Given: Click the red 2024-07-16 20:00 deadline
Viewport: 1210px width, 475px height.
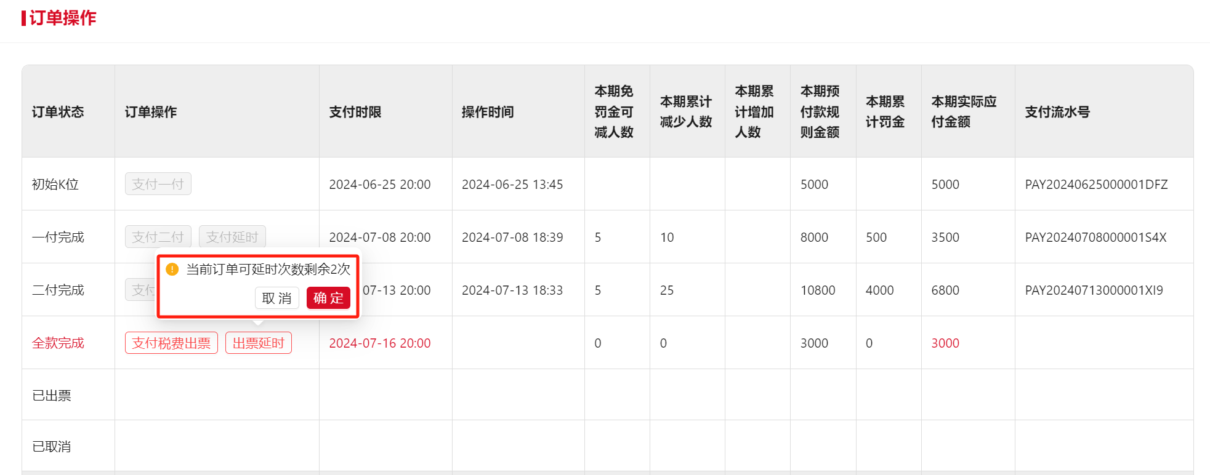Looking at the screenshot, I should (x=380, y=343).
